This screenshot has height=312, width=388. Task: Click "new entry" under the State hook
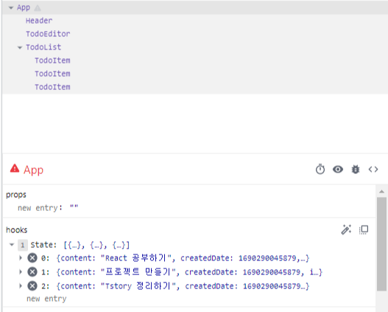(x=46, y=299)
